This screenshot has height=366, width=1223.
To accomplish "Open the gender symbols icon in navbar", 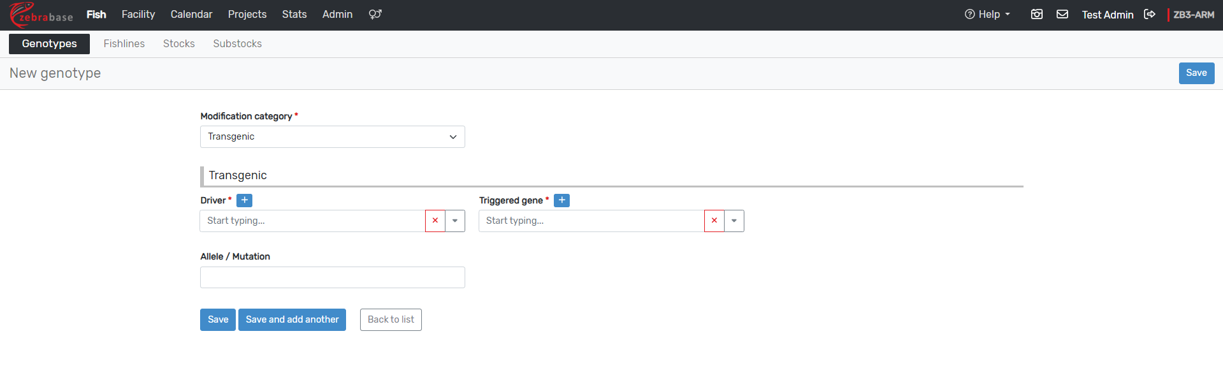I will [375, 14].
